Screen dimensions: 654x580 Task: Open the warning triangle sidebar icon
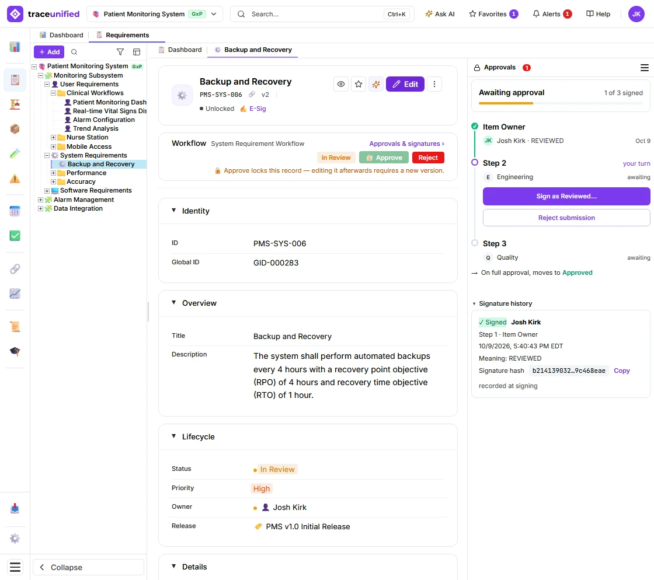point(15,179)
